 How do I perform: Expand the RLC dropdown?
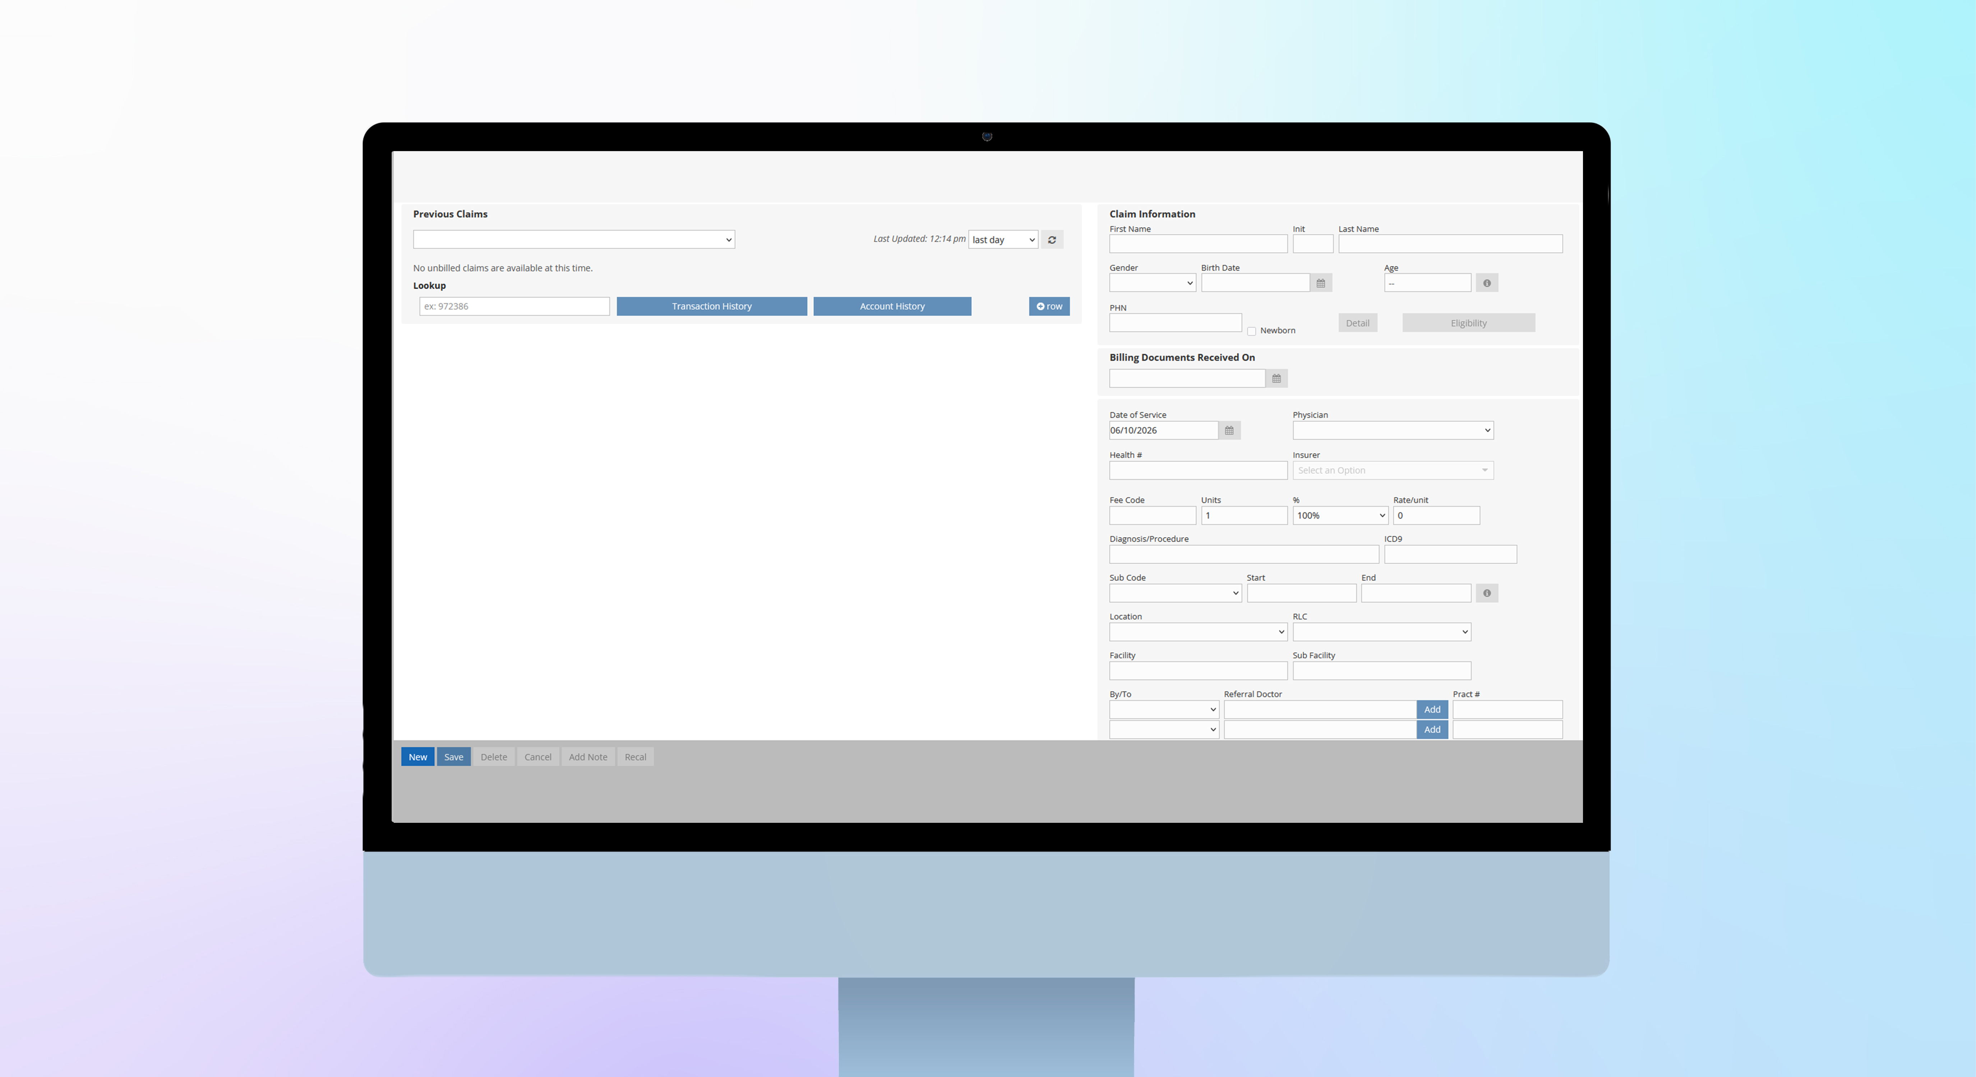coord(1381,633)
